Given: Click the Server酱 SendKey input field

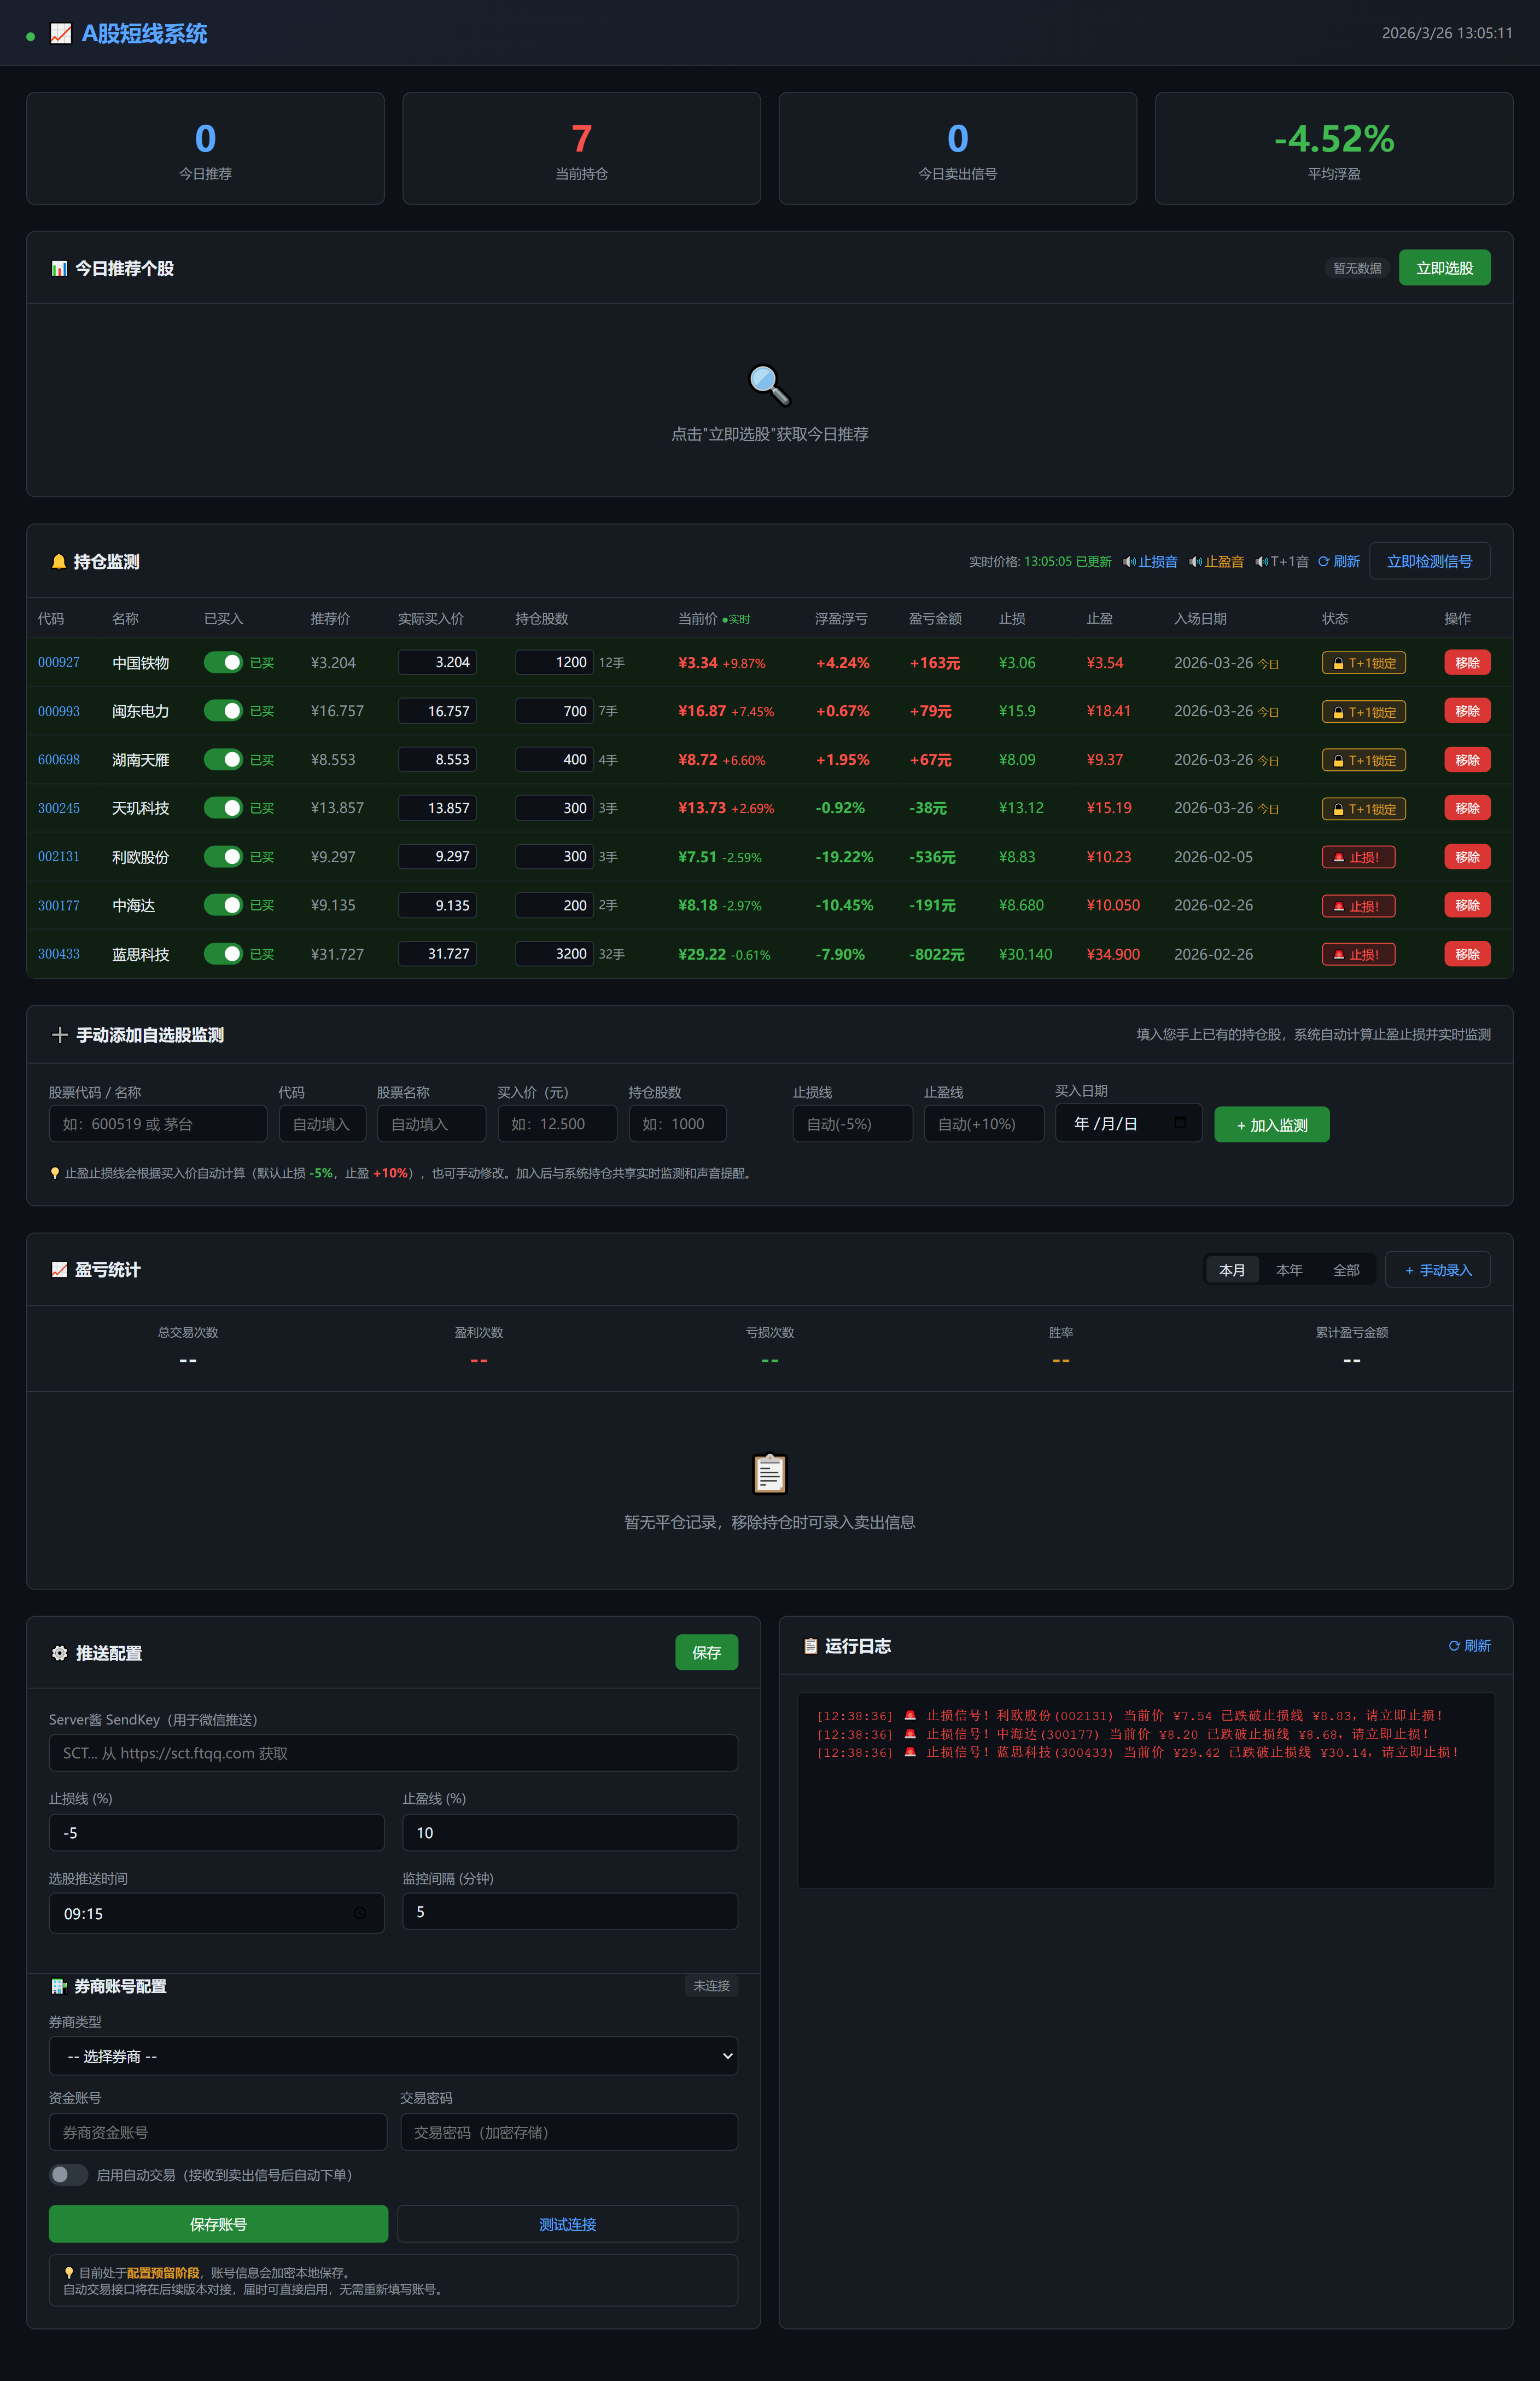Looking at the screenshot, I should pyautogui.click(x=393, y=1753).
